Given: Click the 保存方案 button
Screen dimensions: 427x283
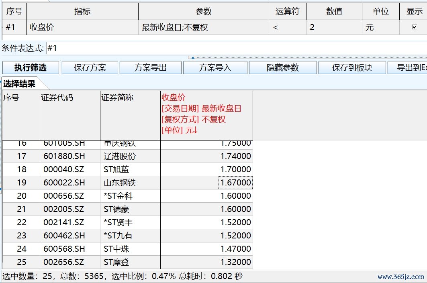Looking at the screenshot, I should click(90, 68).
